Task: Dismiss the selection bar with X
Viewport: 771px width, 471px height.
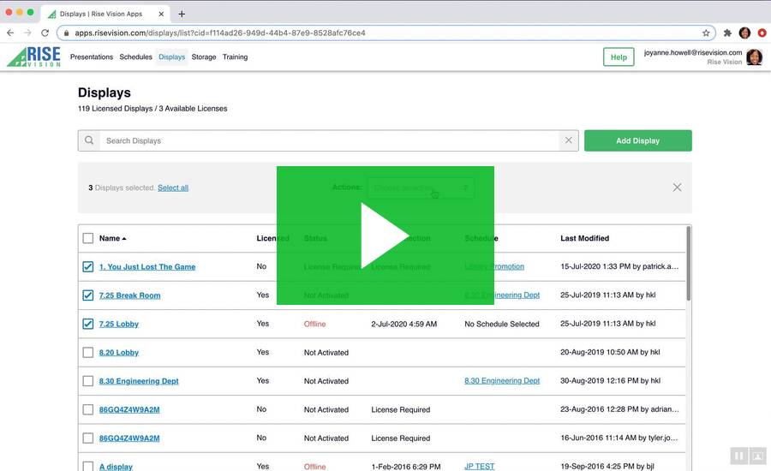Action: point(677,188)
